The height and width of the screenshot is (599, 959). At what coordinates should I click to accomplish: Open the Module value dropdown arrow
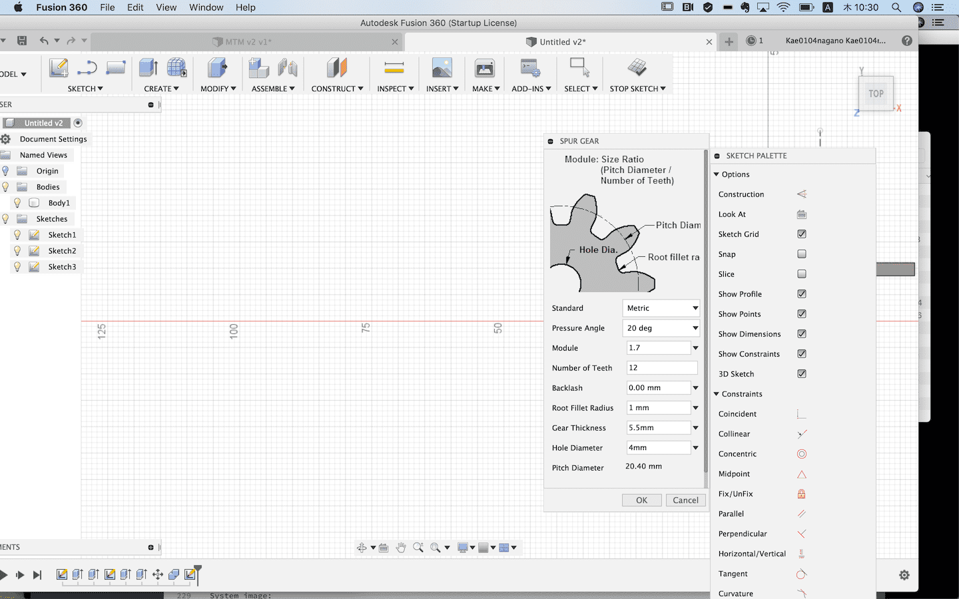(x=695, y=348)
